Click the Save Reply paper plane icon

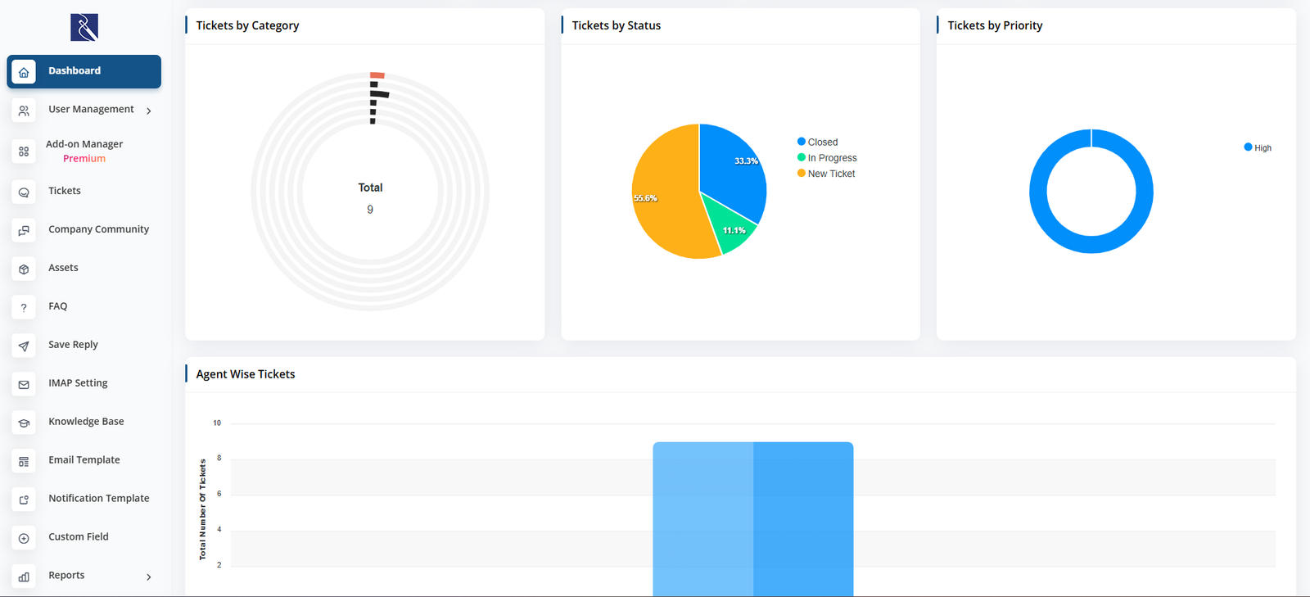24,346
